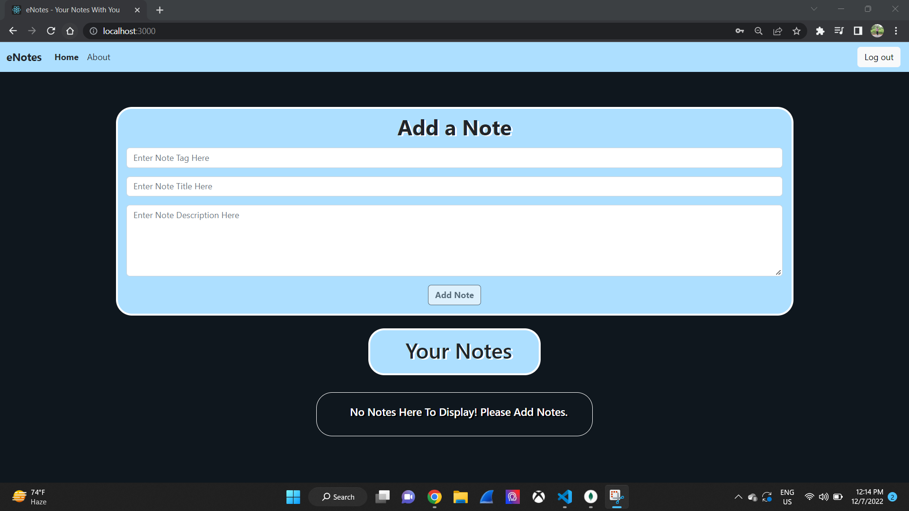Switch to the About page
The width and height of the screenshot is (909, 511).
click(98, 57)
